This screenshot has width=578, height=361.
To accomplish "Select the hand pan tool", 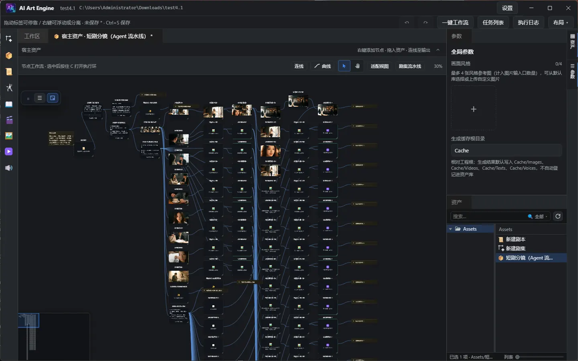I will [x=357, y=66].
